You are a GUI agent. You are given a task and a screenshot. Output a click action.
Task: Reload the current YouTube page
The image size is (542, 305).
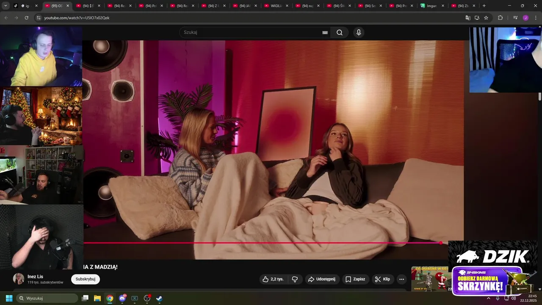pos(27,18)
